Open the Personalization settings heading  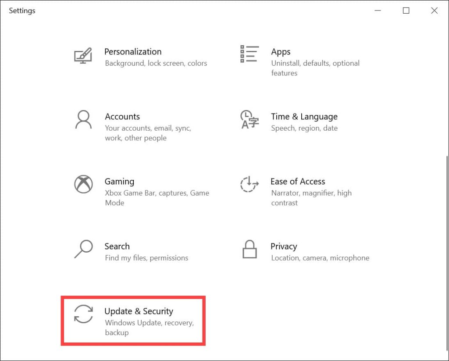(133, 52)
